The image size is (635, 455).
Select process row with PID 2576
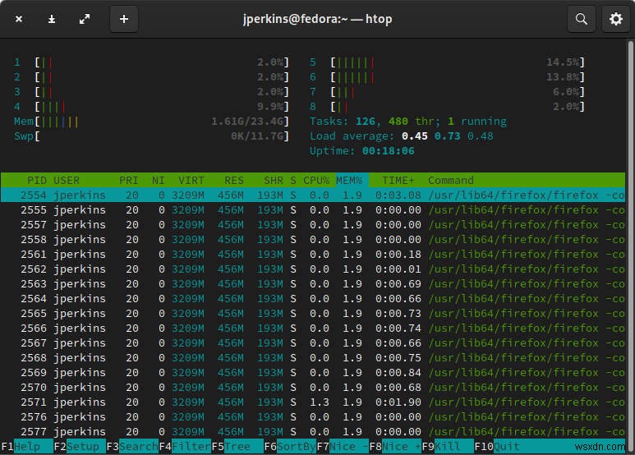[x=313, y=417]
